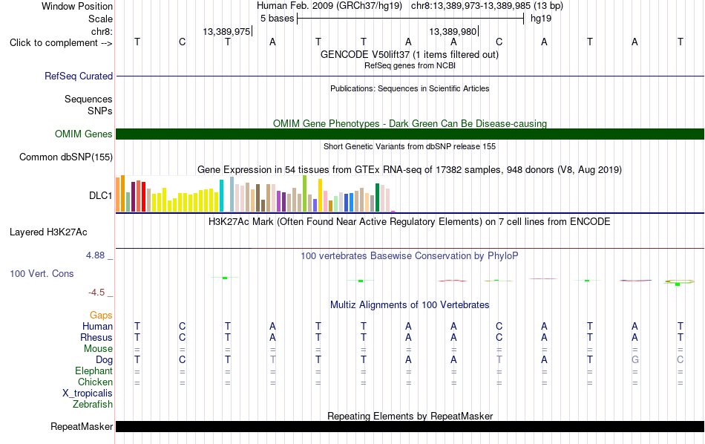Viewport: 705px width, 444px height.
Task: Click the X_tropicalis species row label
Action: tap(88, 394)
